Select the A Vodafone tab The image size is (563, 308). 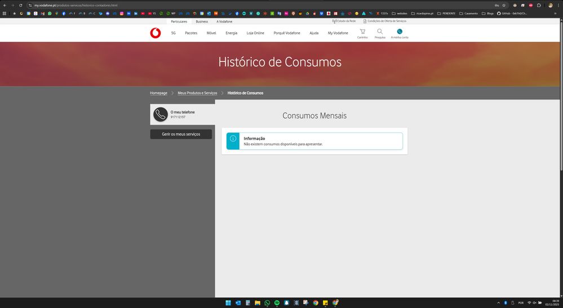[224, 21]
